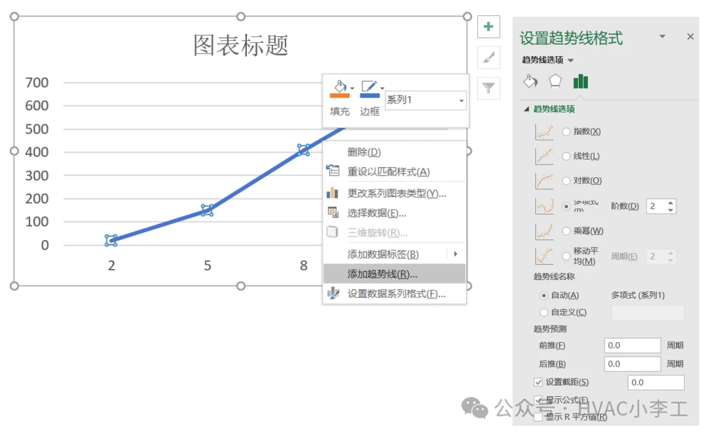This screenshot has width=711, height=437.
Task: Click the 多项式 (系列1) trendline name text
Action: click(x=637, y=295)
